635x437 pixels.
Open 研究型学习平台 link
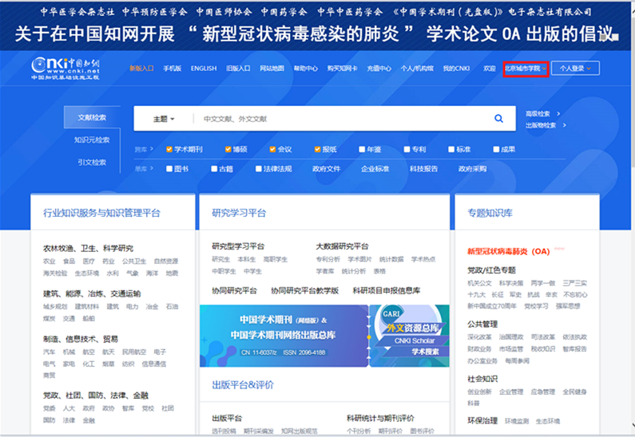[238, 246]
